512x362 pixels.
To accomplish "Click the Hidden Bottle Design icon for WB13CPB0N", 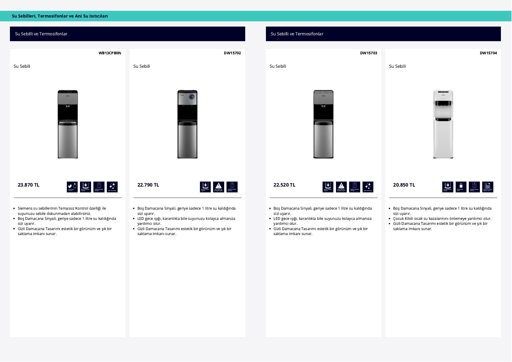I will point(99,187).
